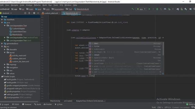Open the VCS menu
The width and height of the screenshot is (195, 109).
[61, 5]
